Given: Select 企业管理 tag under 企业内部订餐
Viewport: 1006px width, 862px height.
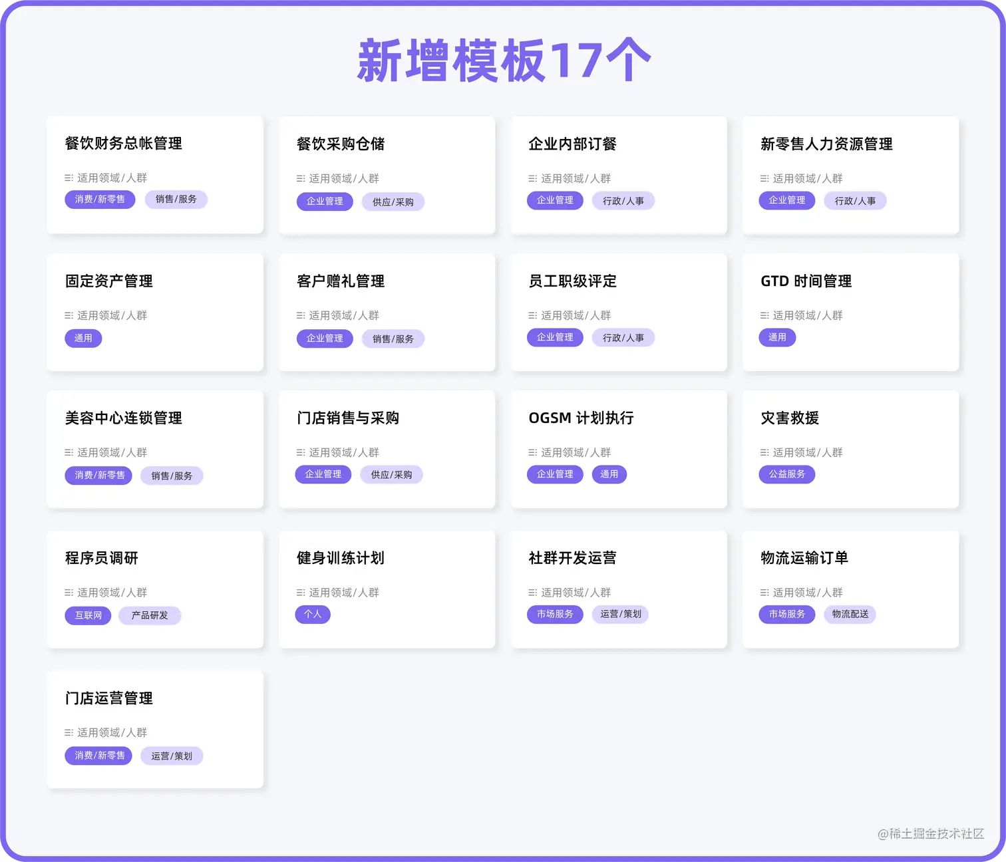Looking at the screenshot, I should coord(555,200).
